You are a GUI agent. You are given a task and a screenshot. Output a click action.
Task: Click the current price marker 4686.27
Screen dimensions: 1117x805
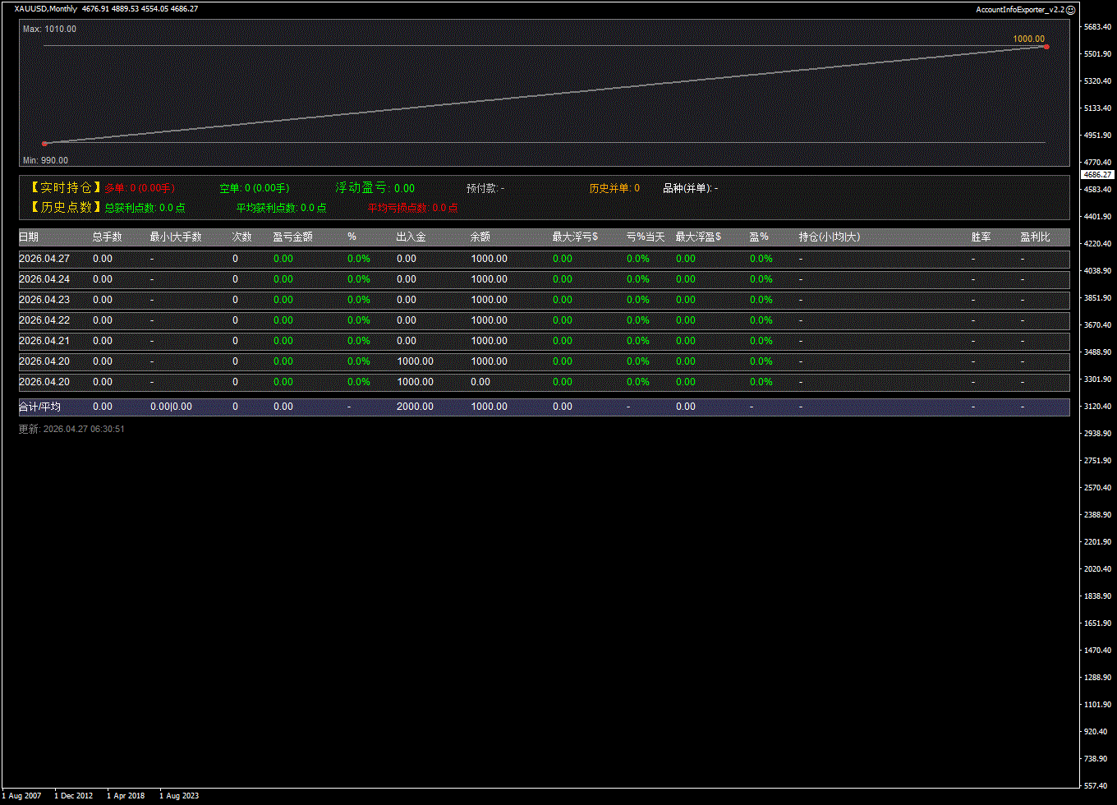(x=1097, y=175)
